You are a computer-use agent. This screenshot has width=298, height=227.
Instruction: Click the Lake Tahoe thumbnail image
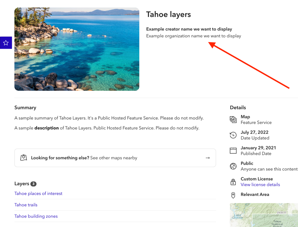[77, 49]
